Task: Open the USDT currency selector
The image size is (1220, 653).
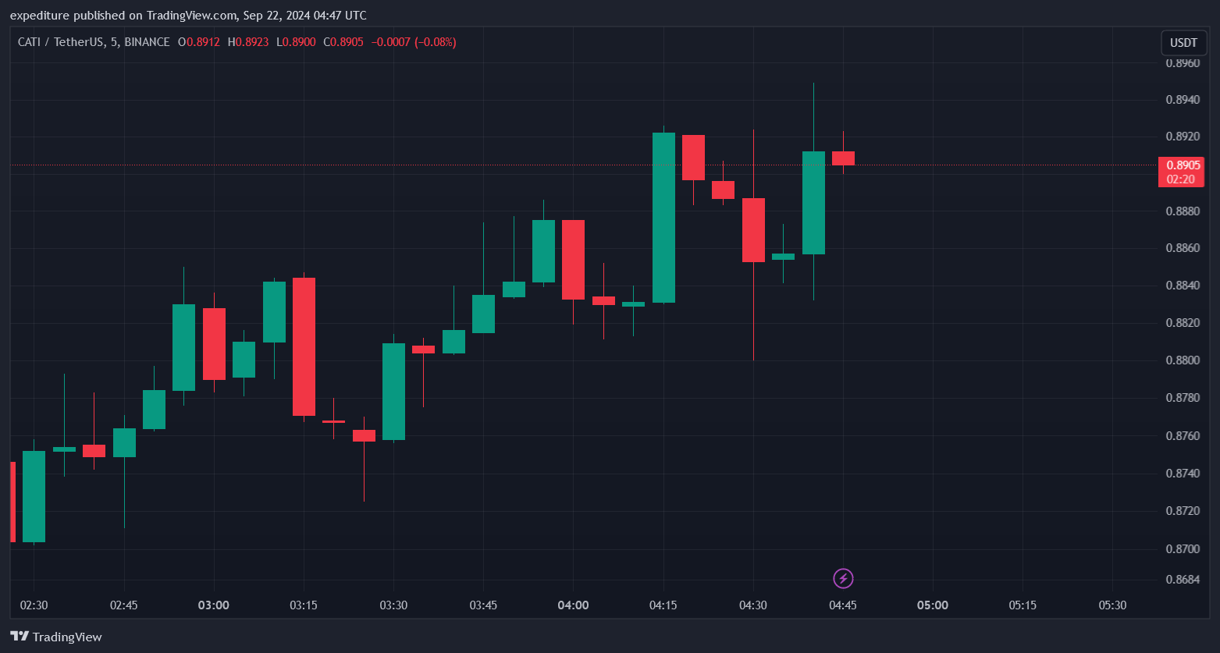Action: tap(1183, 43)
